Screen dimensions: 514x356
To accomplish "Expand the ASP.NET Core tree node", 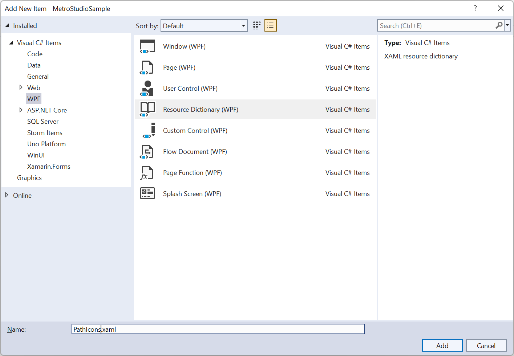I will click(x=21, y=110).
